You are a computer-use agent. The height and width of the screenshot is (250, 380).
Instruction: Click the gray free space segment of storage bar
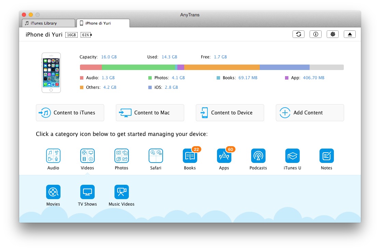click(327, 67)
